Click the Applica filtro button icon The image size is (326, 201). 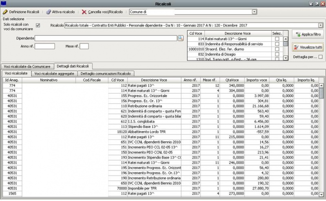point(298,35)
